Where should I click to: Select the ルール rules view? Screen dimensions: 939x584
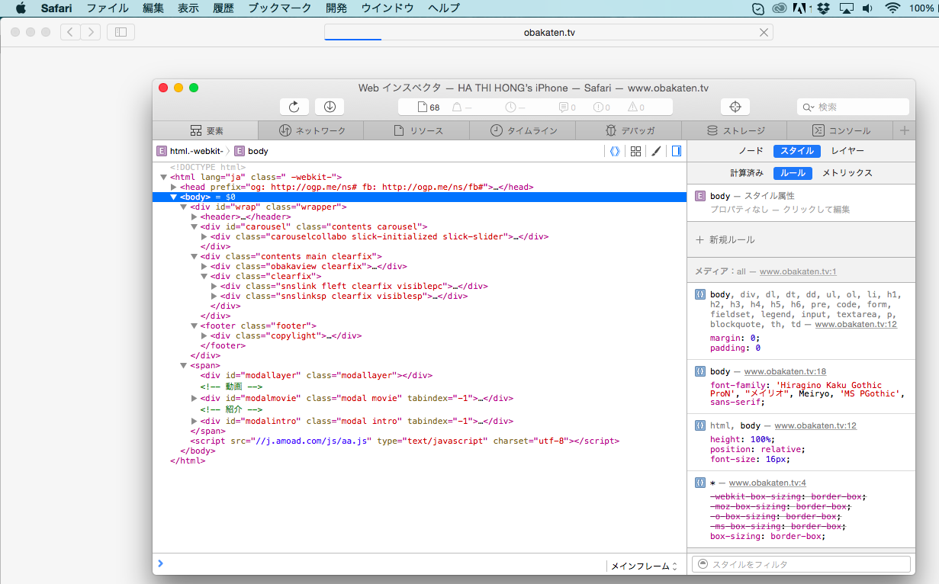coord(793,173)
